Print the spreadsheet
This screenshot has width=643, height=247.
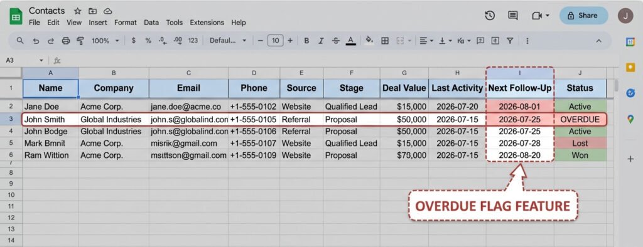[65, 41]
